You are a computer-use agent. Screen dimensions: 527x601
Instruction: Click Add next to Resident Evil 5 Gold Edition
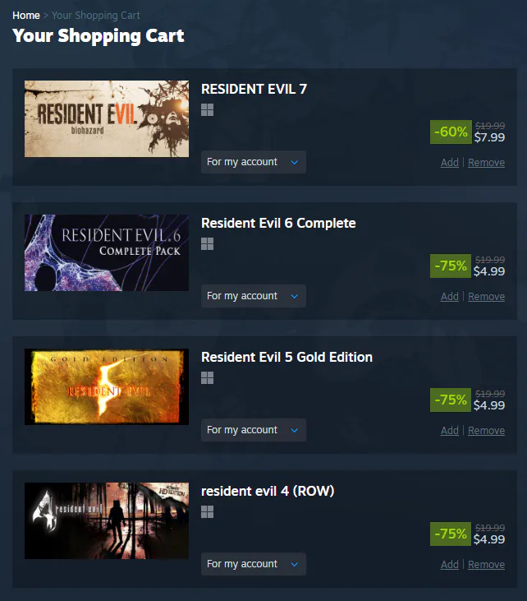[x=449, y=431]
